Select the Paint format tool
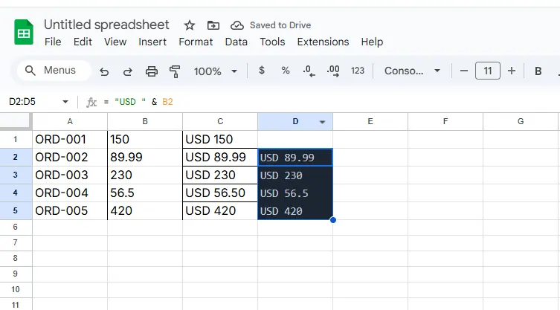The height and width of the screenshot is (310, 560). [176, 71]
